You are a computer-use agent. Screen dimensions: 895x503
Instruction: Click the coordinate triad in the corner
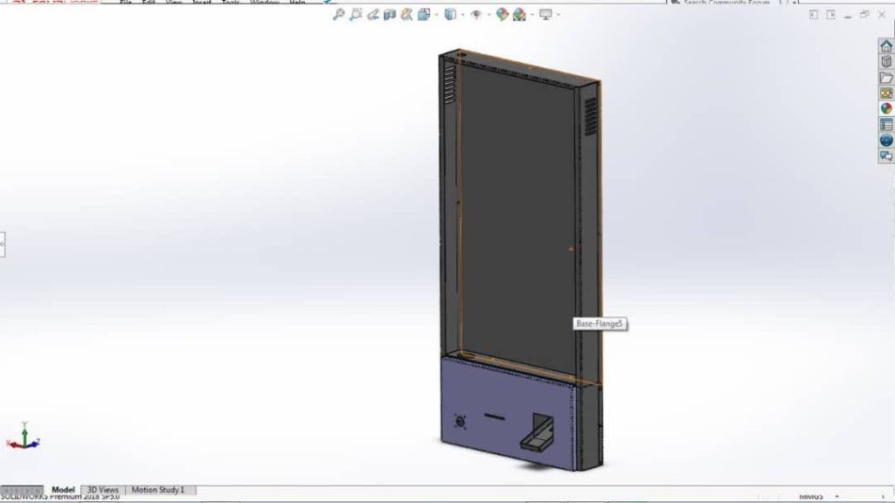click(x=23, y=437)
